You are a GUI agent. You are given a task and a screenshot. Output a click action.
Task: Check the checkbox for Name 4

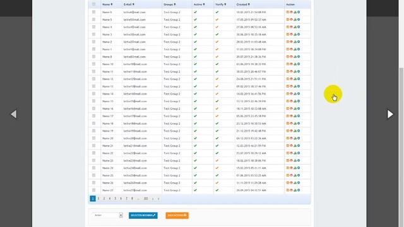(x=94, y=26)
